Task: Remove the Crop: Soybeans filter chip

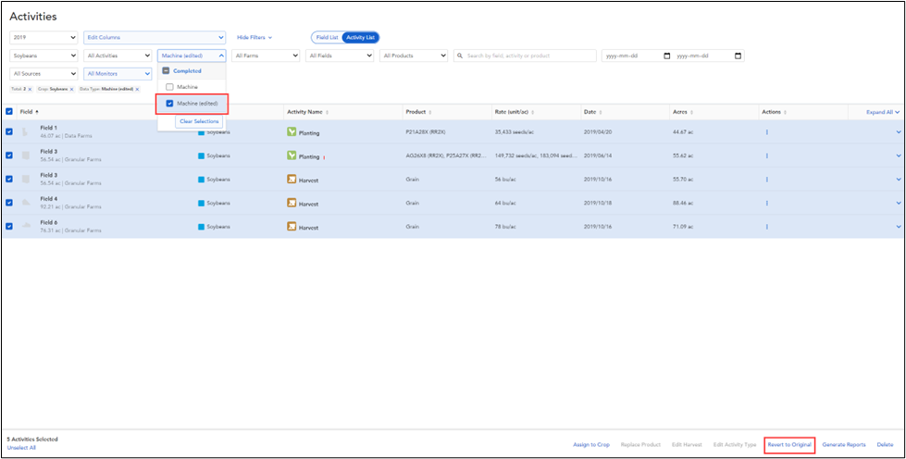Action: [71, 89]
